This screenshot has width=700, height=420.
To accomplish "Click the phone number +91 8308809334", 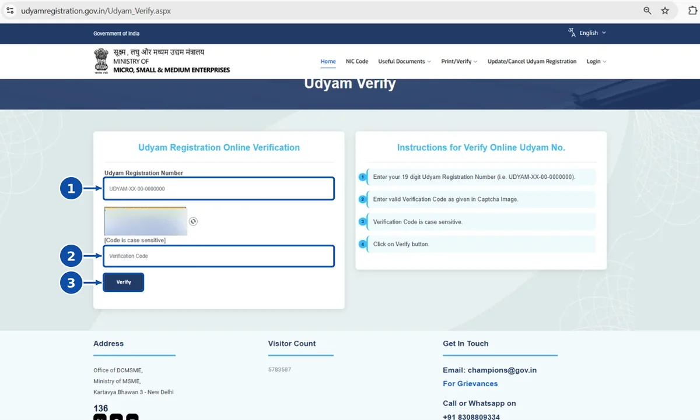I will tap(471, 417).
